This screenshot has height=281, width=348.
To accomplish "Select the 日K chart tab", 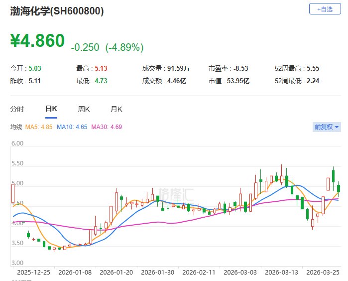I will tap(51, 109).
